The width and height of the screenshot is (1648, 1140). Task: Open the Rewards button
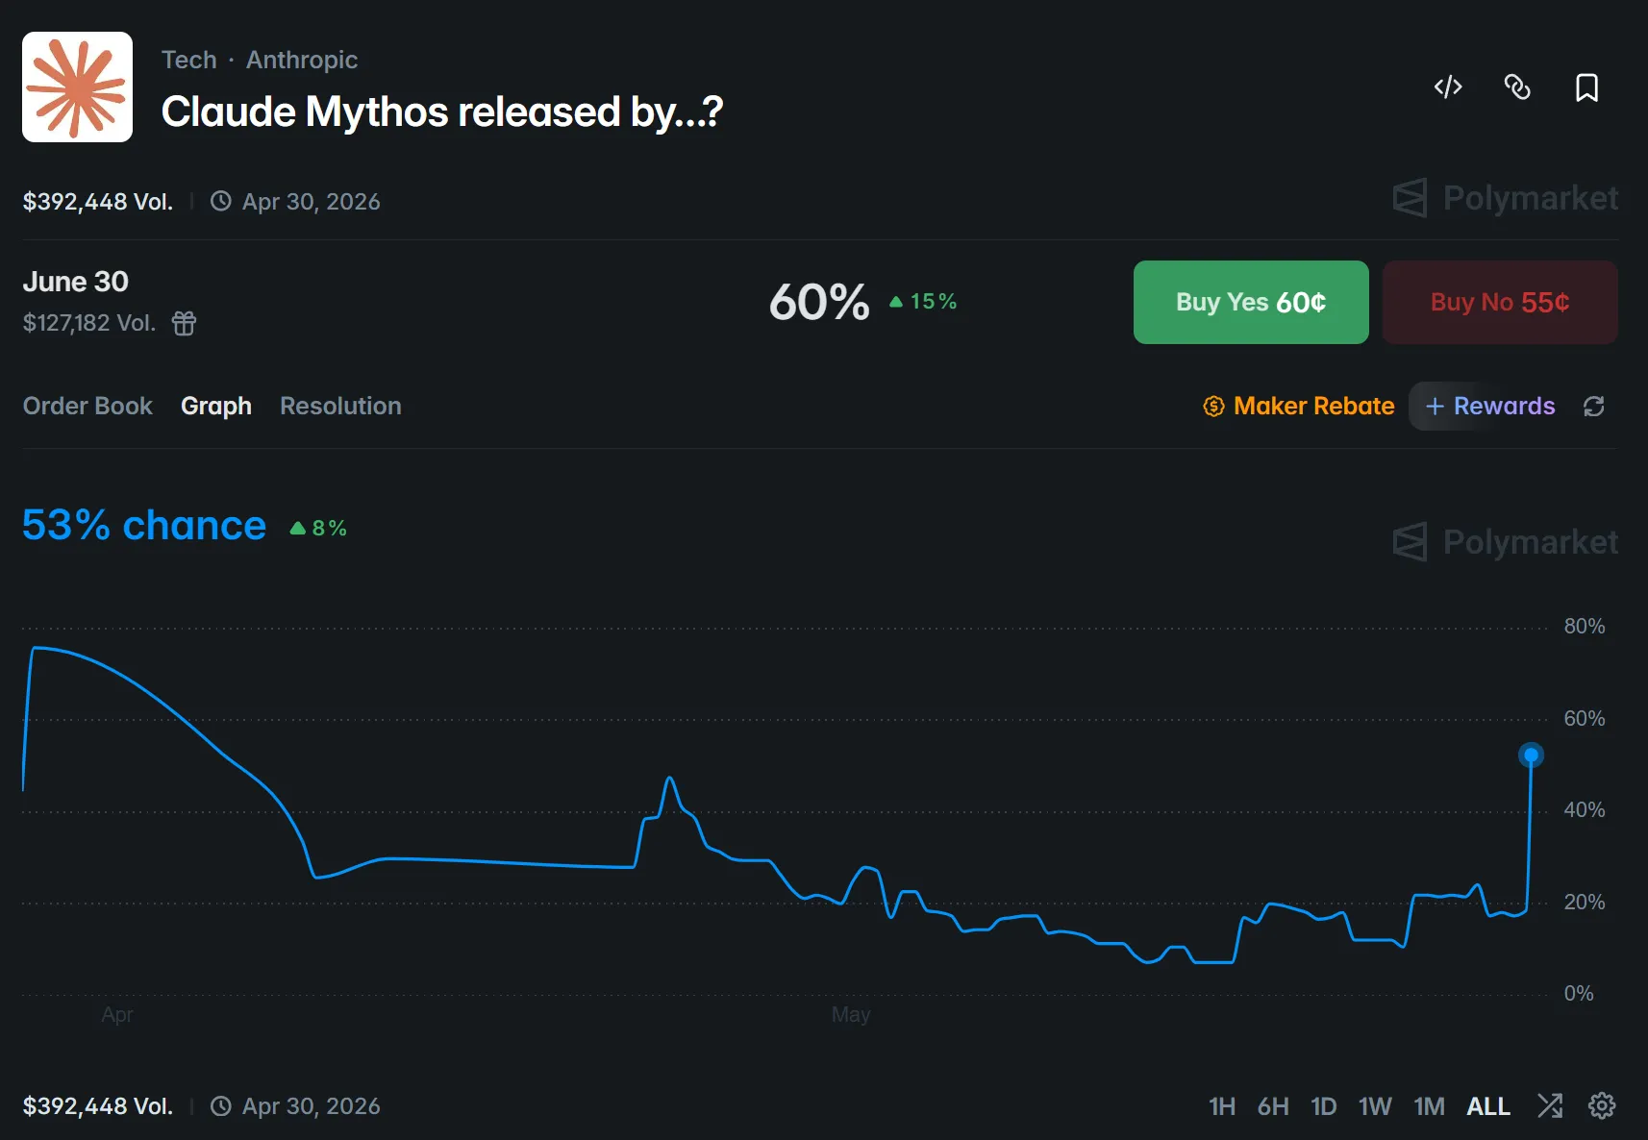pyautogui.click(x=1490, y=406)
